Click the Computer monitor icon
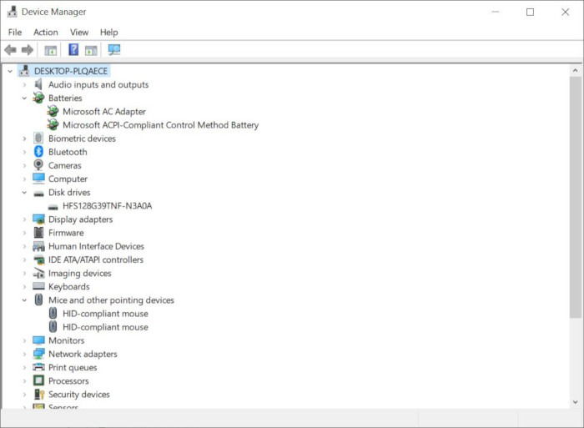The image size is (584, 428). click(38, 179)
